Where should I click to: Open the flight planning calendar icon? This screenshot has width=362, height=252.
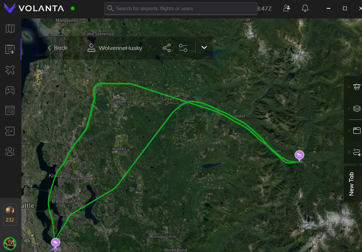[x=10, y=49]
